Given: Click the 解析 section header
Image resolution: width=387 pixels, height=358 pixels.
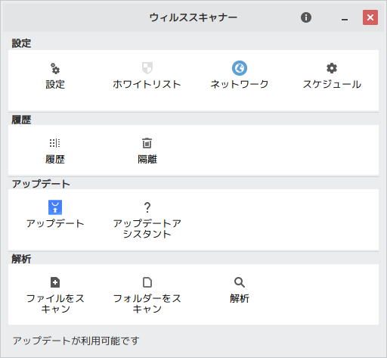Looking at the screenshot, I should click(21, 259).
